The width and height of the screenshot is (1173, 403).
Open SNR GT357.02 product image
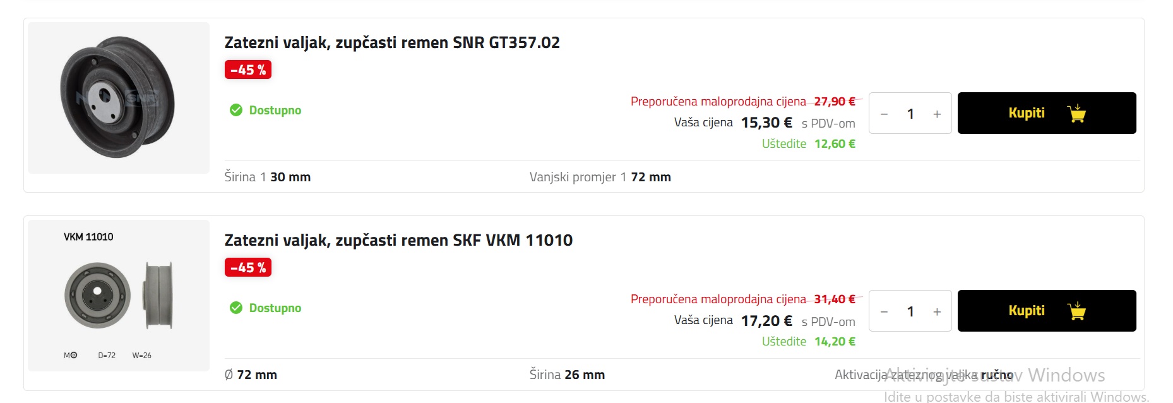click(119, 98)
